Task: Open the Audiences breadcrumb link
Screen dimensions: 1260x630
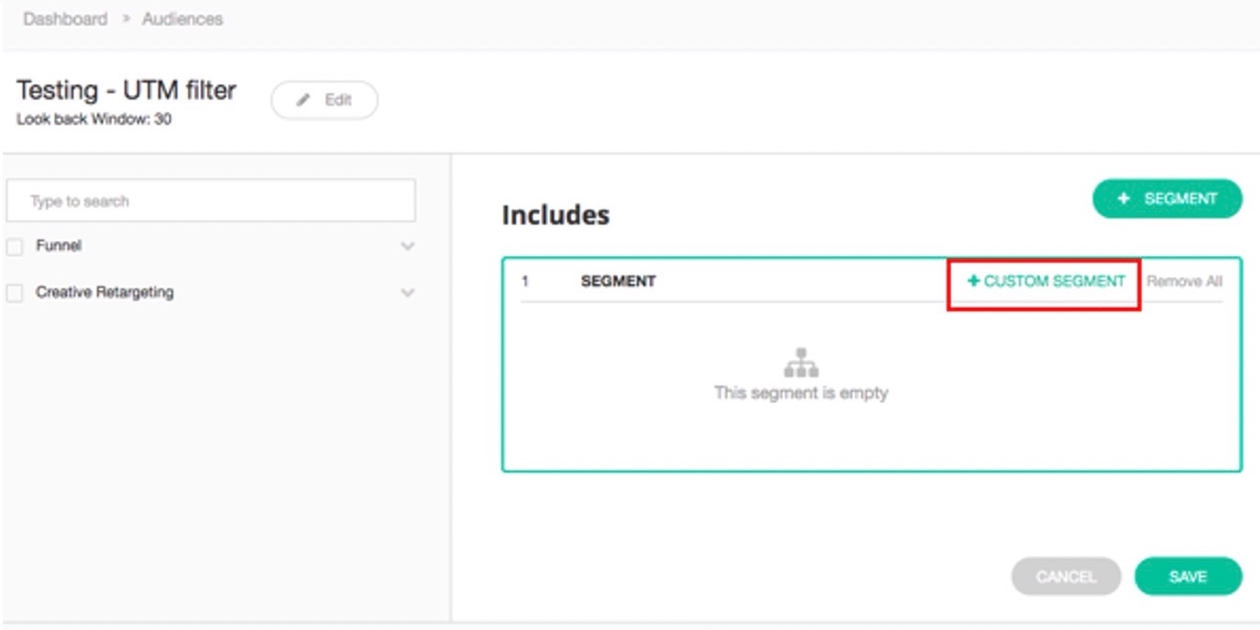Action: point(182,19)
